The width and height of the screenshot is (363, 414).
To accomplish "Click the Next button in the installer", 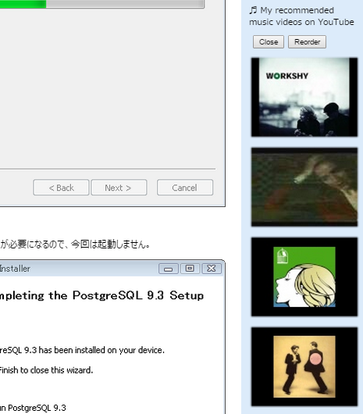I will click(119, 187).
